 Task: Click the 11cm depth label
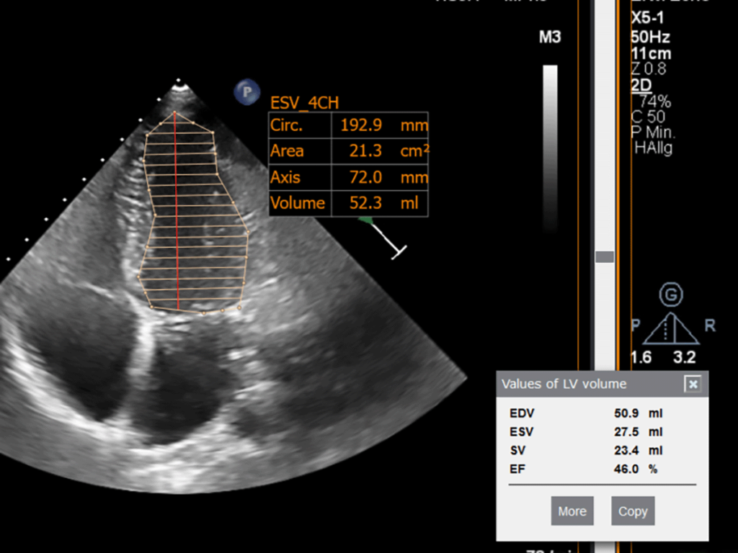[x=652, y=53]
